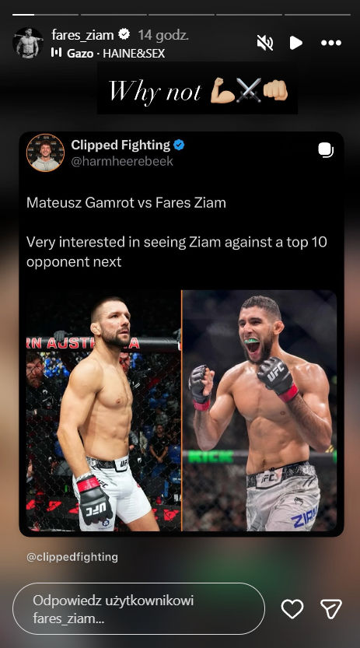Viewport: 360px width, 648px height.
Task: Tap the @clippedfighting mention tag
Action: pyautogui.click(x=72, y=557)
